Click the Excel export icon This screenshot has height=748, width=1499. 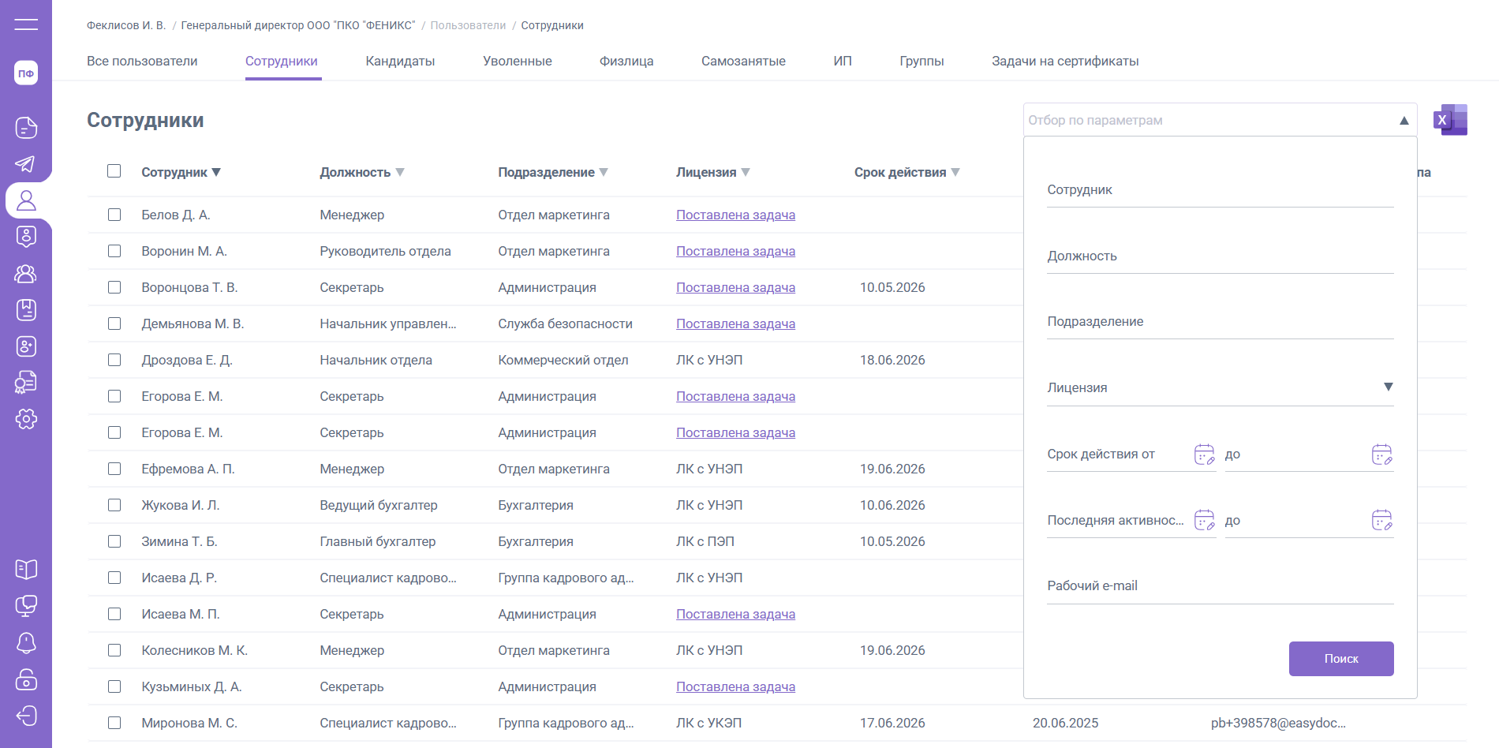(1450, 120)
